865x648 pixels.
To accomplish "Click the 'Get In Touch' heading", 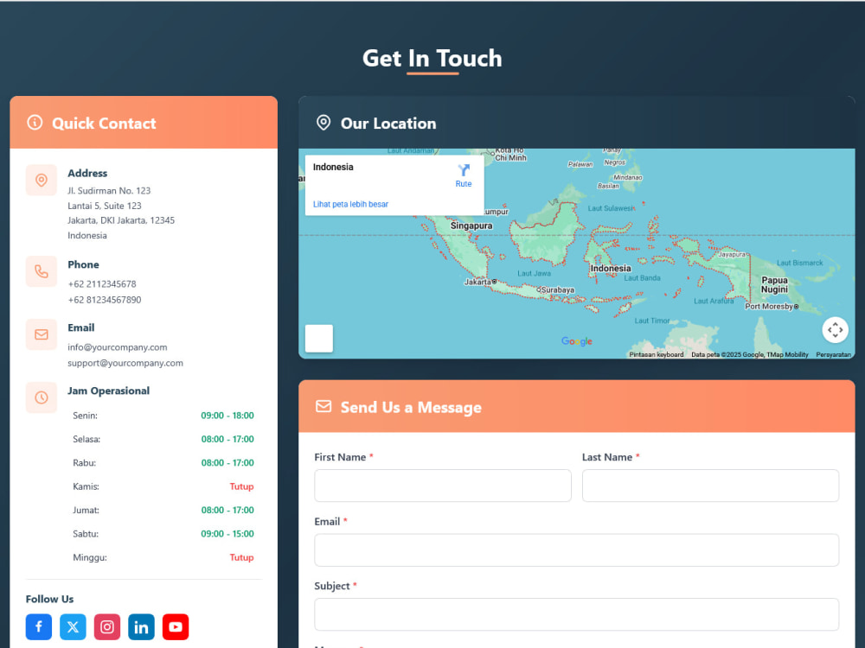I will click(432, 59).
